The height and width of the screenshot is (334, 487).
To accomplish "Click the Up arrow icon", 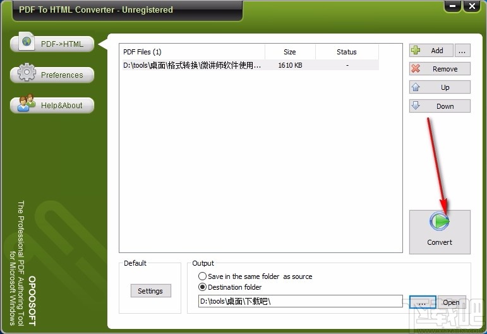I will [x=416, y=87].
